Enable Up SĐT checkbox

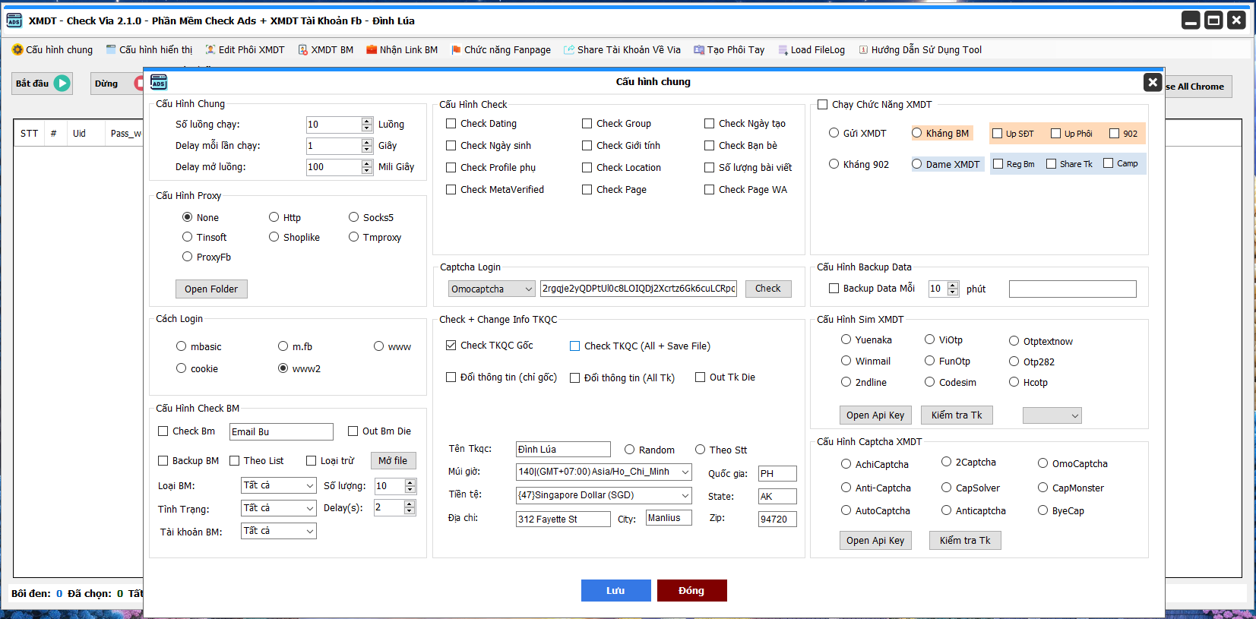[998, 133]
